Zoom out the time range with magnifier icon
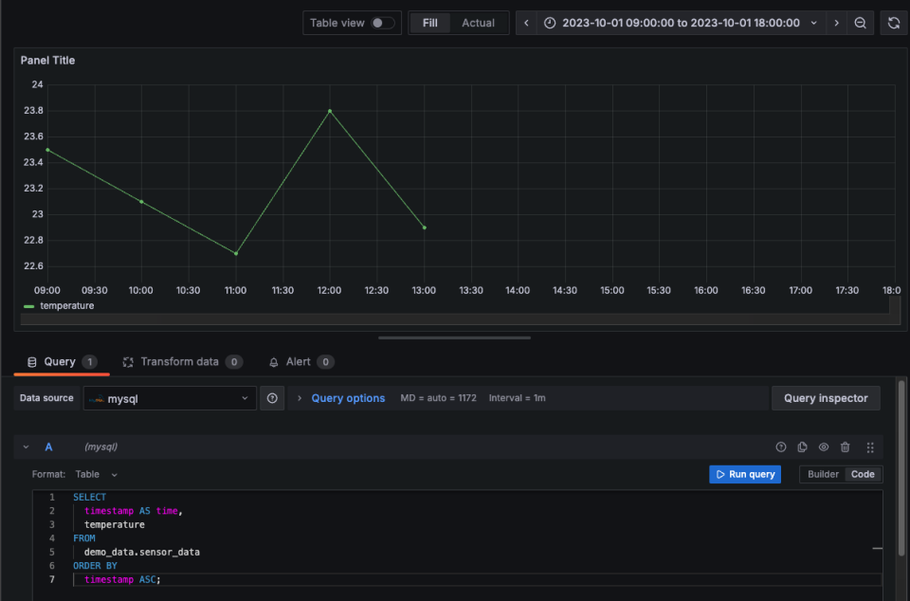 tap(861, 22)
